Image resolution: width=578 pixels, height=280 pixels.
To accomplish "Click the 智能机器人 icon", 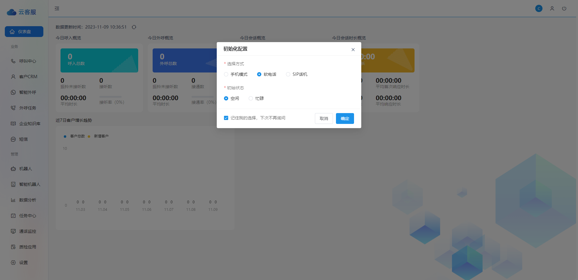I will point(13,184).
